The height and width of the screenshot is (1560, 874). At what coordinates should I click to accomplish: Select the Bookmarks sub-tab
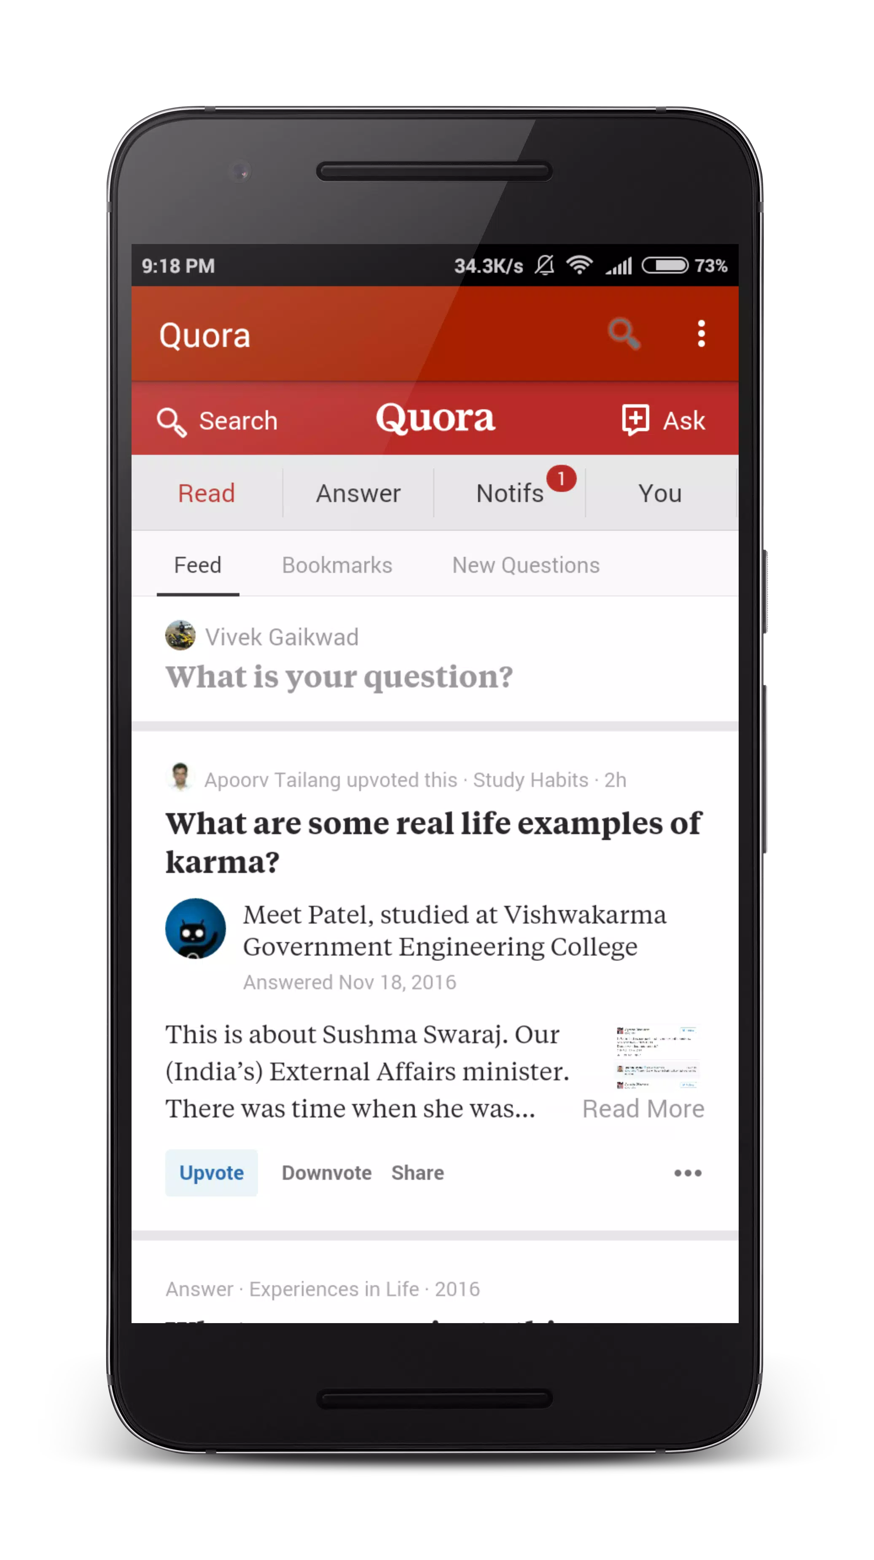point(335,565)
